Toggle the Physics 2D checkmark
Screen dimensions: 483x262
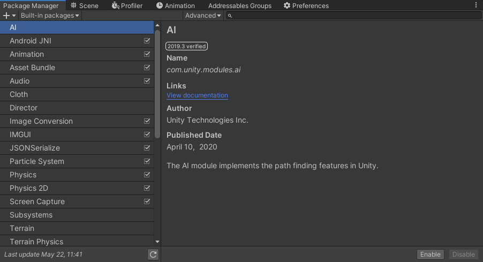147,188
